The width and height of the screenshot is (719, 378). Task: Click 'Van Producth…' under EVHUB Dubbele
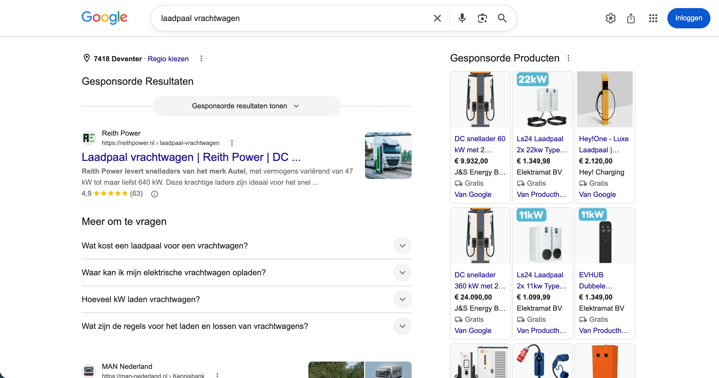coord(604,330)
